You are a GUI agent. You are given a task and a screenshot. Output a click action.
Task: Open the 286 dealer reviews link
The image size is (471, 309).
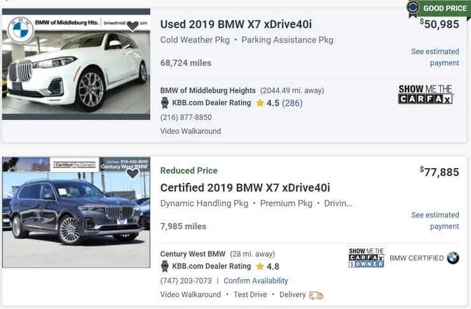pyautogui.click(x=292, y=103)
